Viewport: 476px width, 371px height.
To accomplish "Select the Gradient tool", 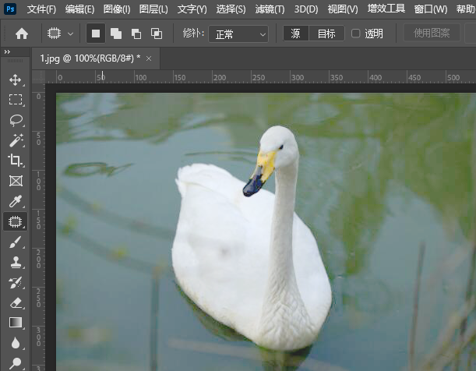I will [16, 323].
